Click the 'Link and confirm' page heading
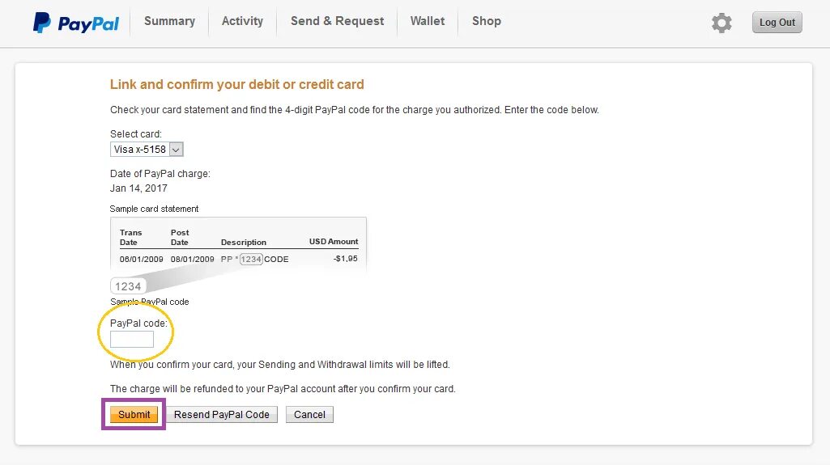 click(x=237, y=84)
